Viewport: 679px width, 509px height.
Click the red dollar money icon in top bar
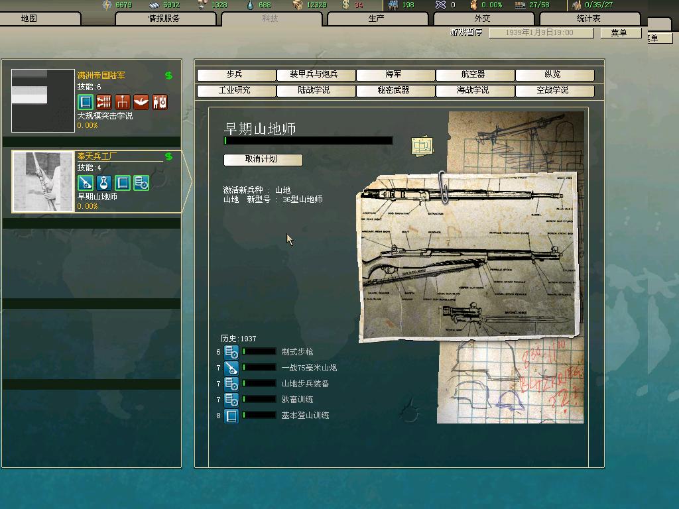click(x=345, y=5)
